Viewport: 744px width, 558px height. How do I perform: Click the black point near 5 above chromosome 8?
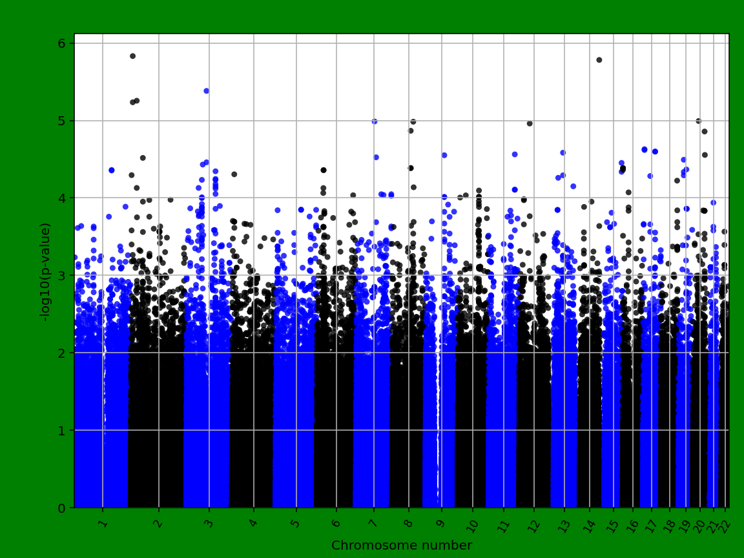pyautogui.click(x=413, y=120)
